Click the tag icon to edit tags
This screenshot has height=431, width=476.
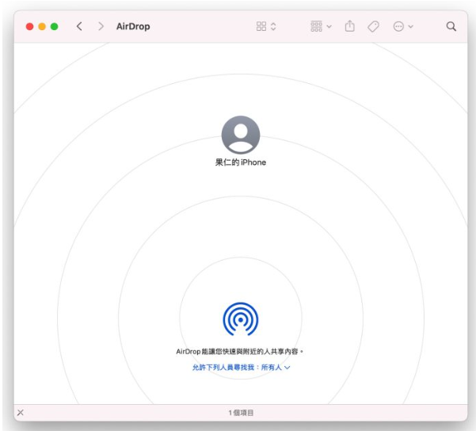pos(373,26)
